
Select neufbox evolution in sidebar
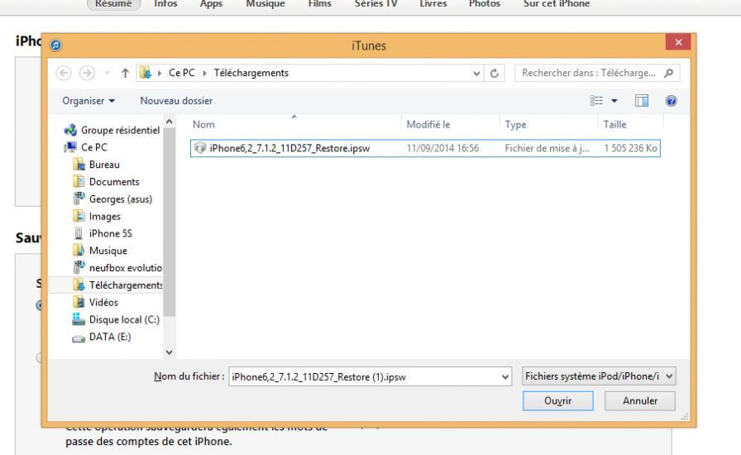coord(117,268)
